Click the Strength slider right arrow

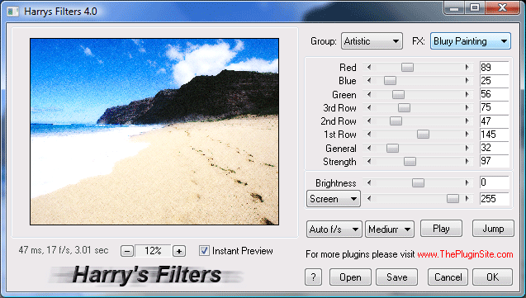tap(467, 162)
